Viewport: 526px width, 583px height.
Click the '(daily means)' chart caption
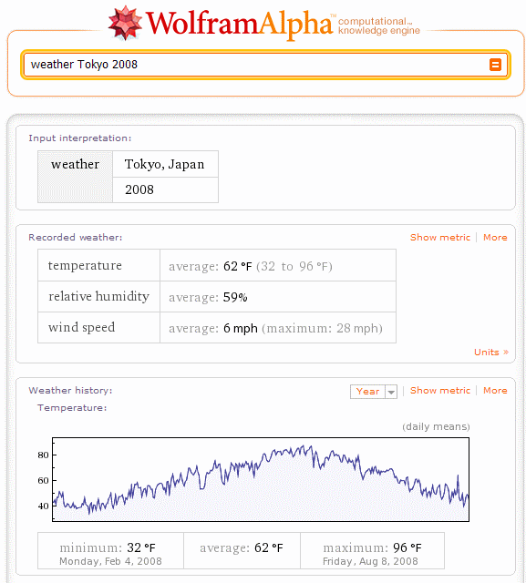tap(436, 426)
